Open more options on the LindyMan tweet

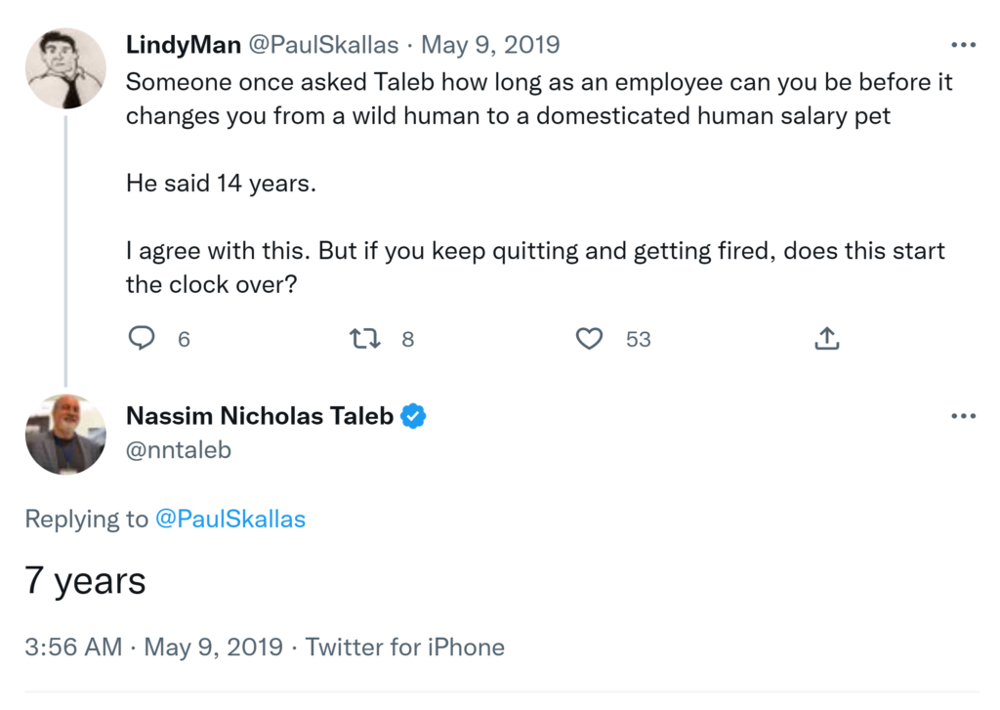click(x=963, y=45)
